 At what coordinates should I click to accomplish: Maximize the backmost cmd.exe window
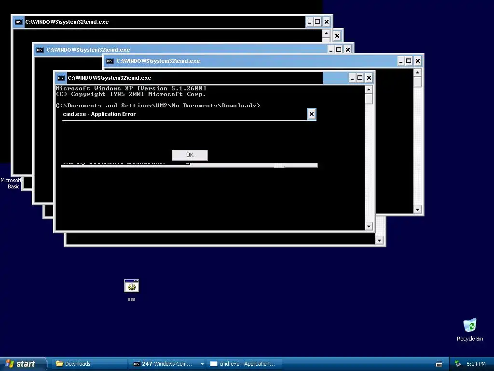click(x=317, y=22)
